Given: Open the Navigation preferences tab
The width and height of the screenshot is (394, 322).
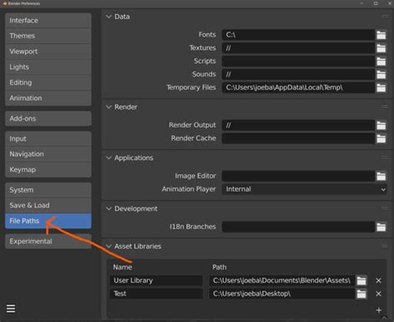Looking at the screenshot, I should tap(48, 154).
